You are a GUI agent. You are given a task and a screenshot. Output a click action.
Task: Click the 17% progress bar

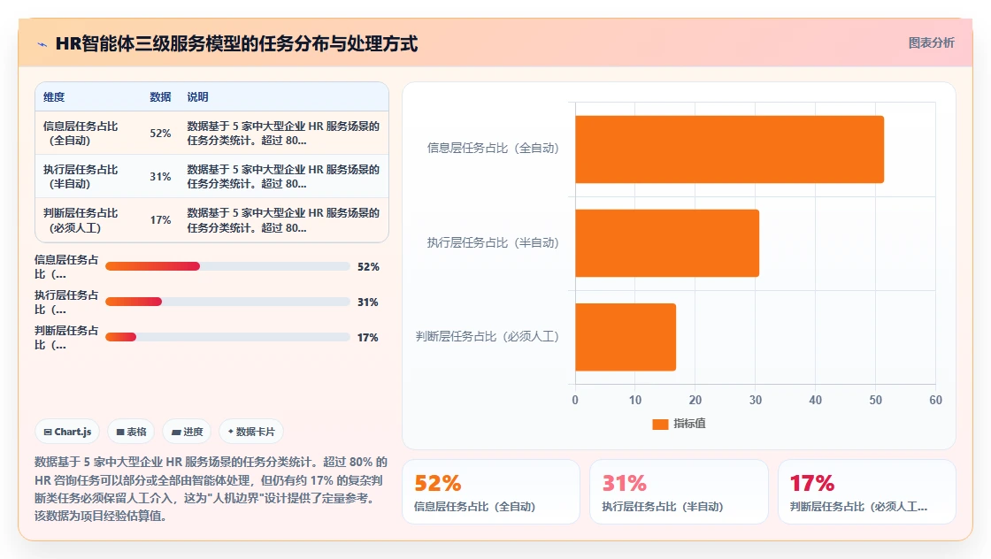click(x=227, y=337)
